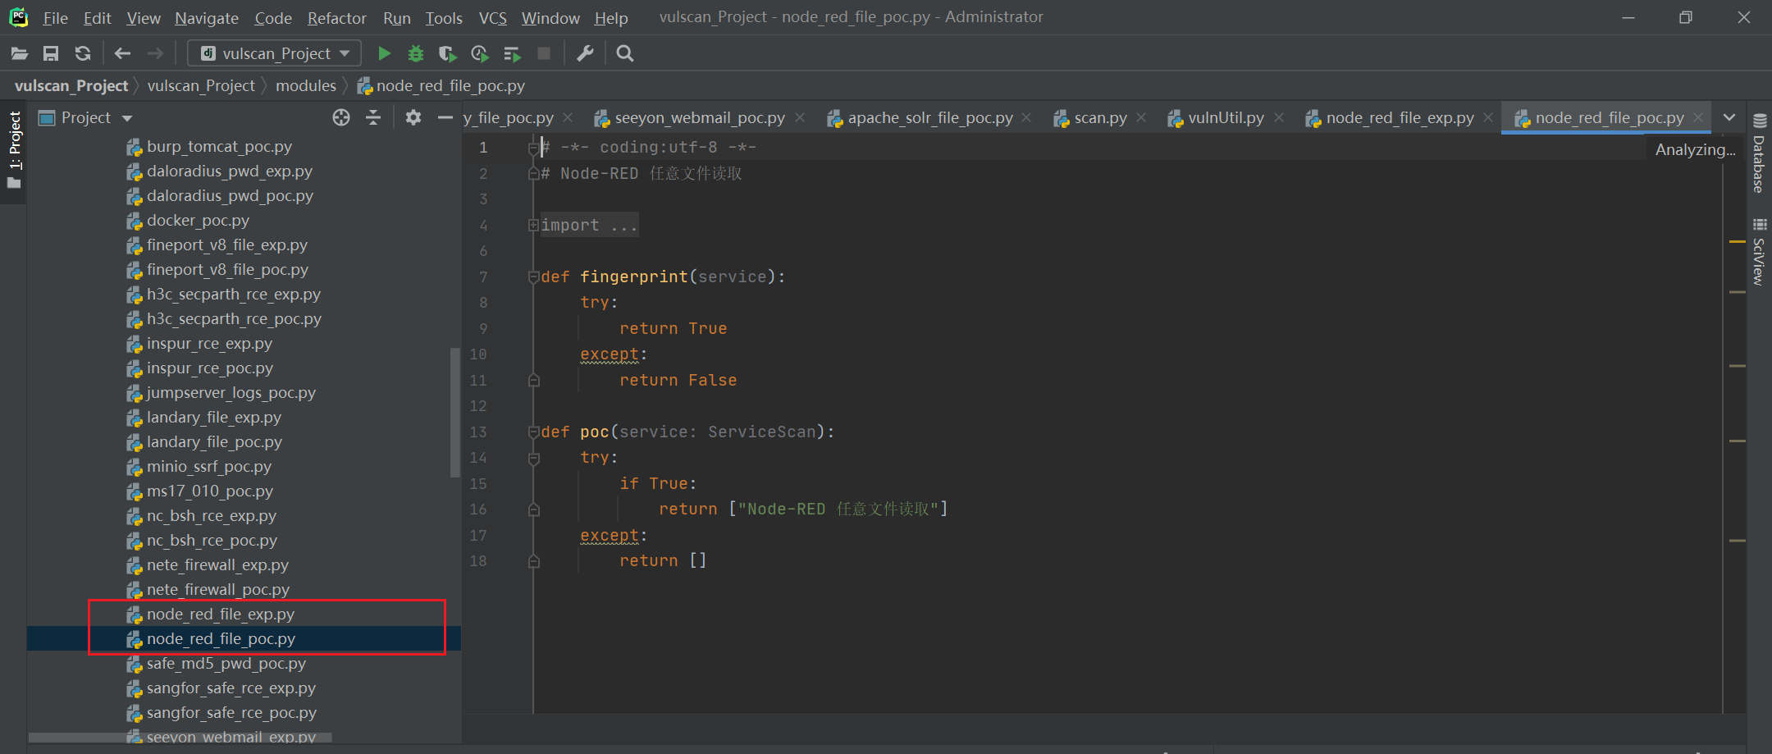Click node_red_file_poc.py breadcrumb

[441, 86]
